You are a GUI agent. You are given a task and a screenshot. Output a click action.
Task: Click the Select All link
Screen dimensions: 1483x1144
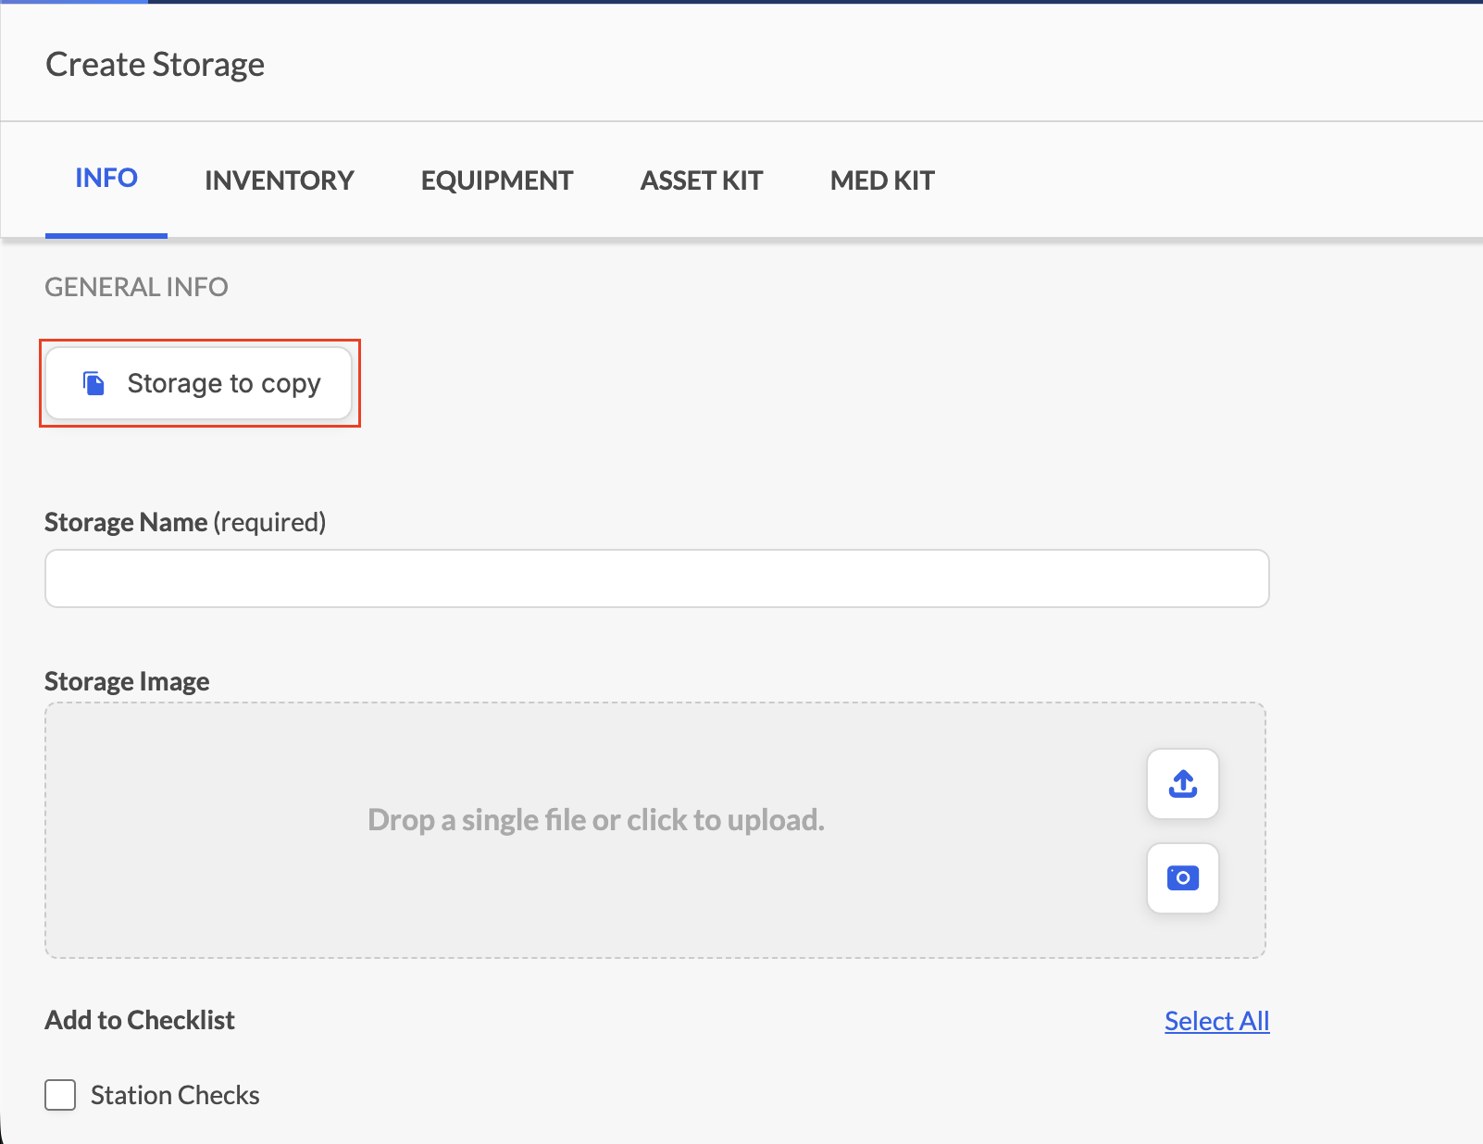tap(1216, 1021)
